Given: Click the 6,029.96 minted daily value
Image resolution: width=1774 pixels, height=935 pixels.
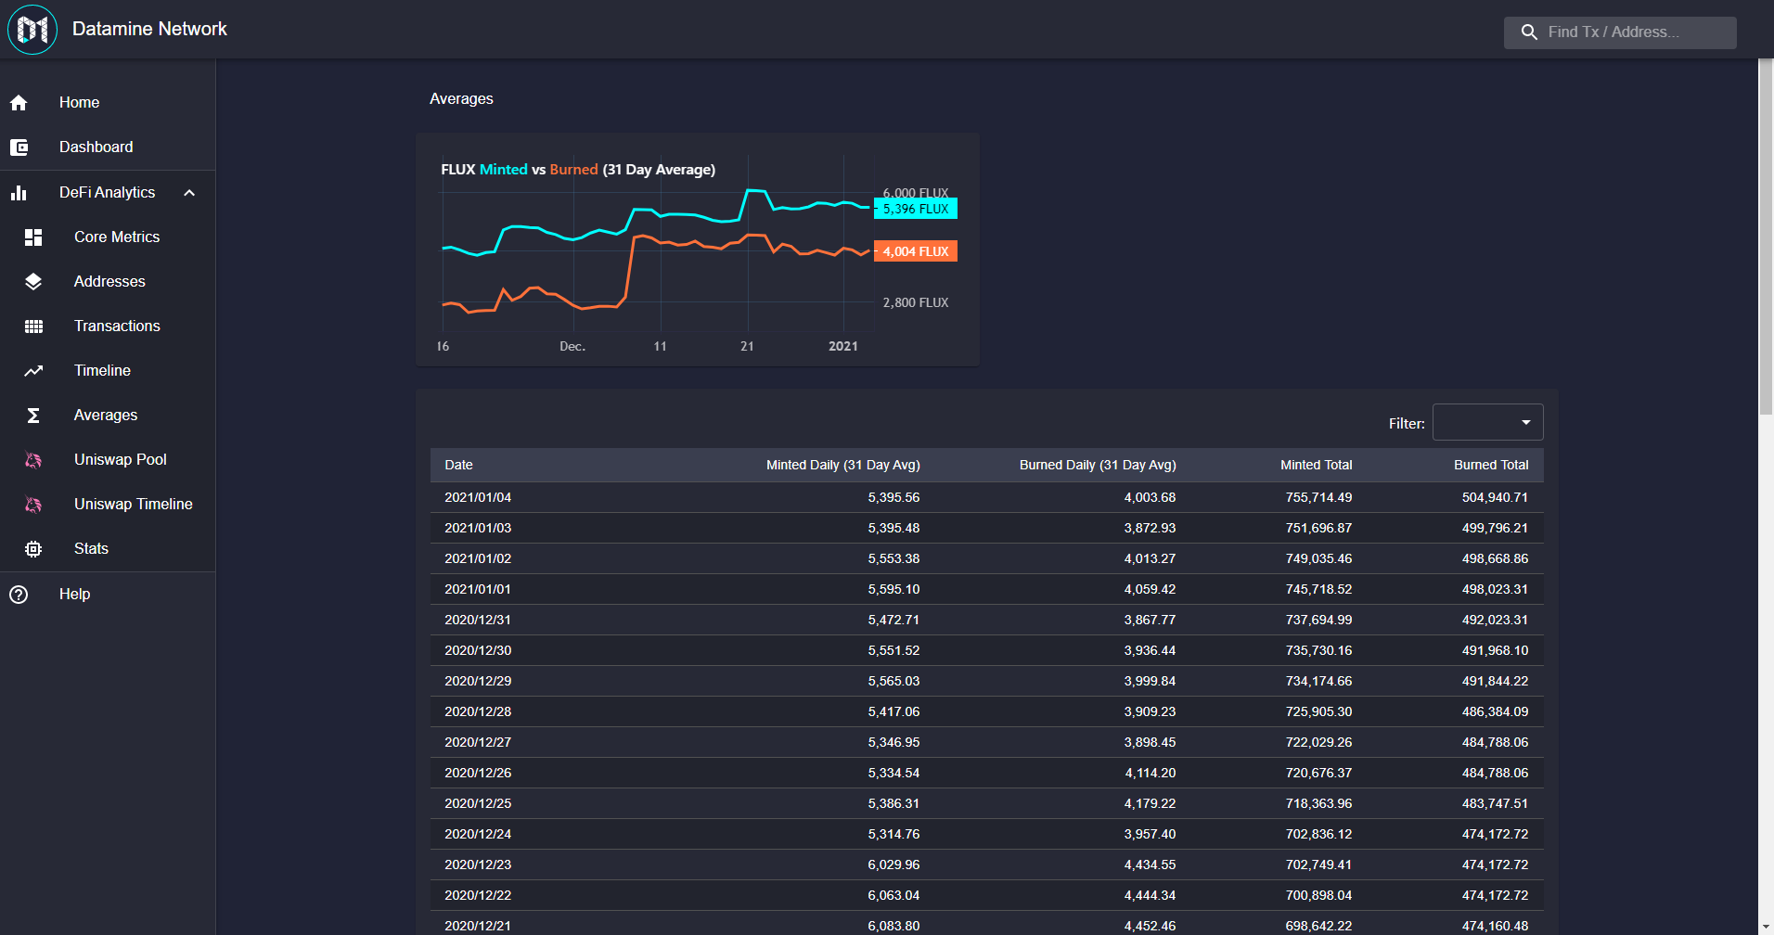Looking at the screenshot, I should (893, 865).
